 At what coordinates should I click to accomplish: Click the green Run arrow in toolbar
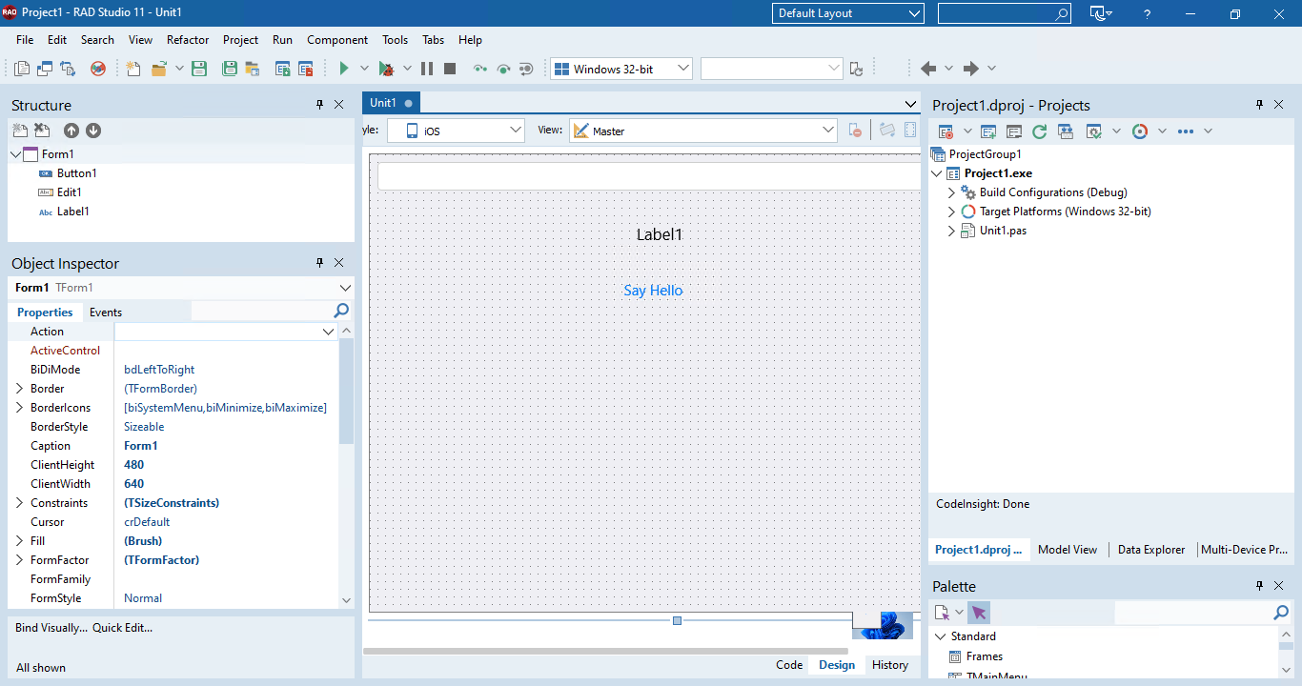click(345, 69)
